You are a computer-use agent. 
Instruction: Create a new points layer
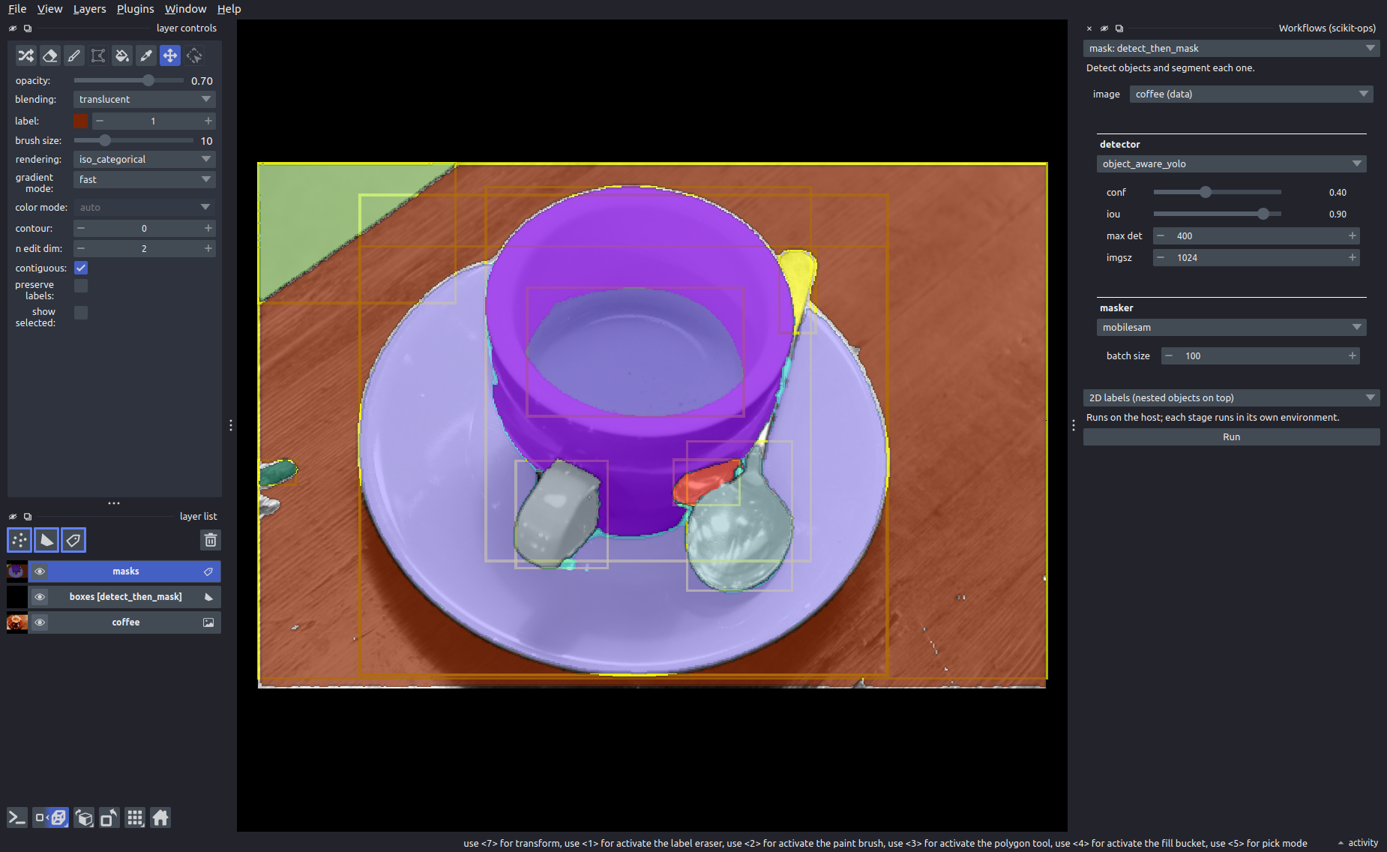pyautogui.click(x=19, y=540)
